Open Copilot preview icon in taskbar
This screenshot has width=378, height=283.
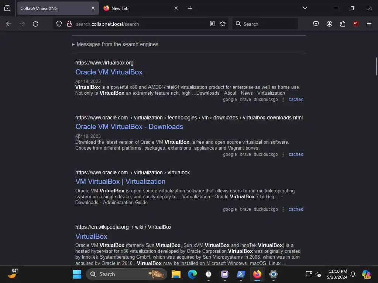point(367,274)
